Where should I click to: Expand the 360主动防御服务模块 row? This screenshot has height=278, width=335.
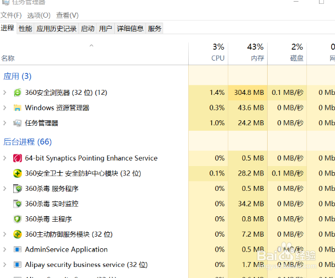5,234
